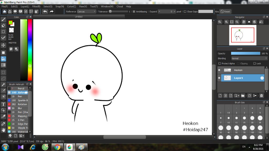Click the Reset button
This screenshot has width=269, height=151.
[x=225, y=12]
